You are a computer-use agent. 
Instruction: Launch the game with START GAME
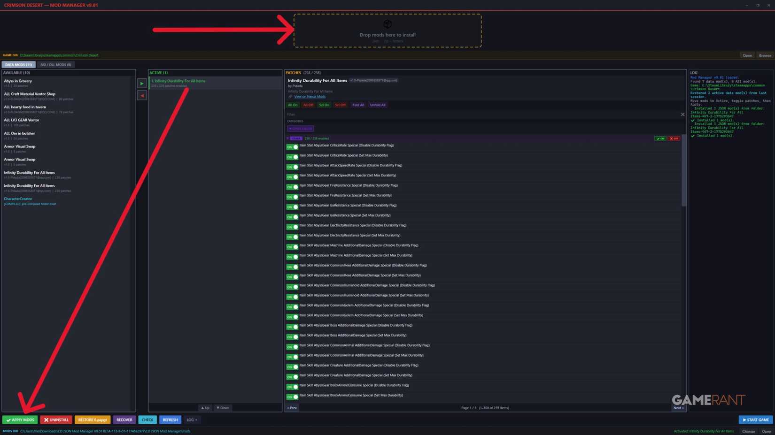(x=756, y=420)
